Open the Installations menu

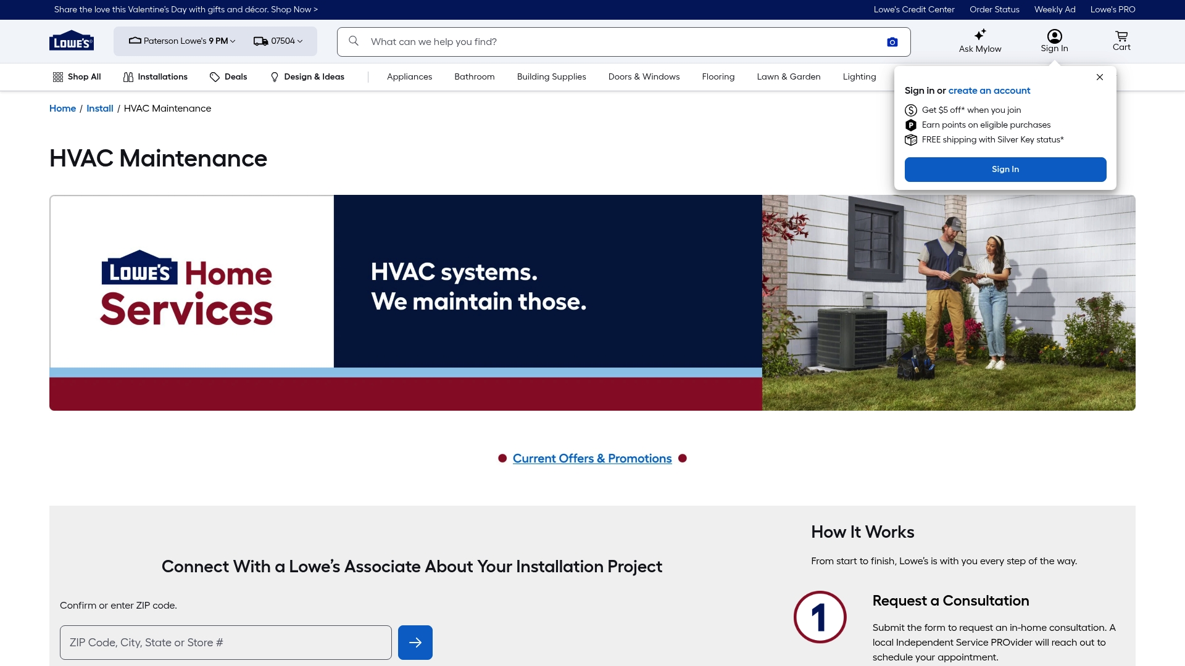(x=155, y=77)
